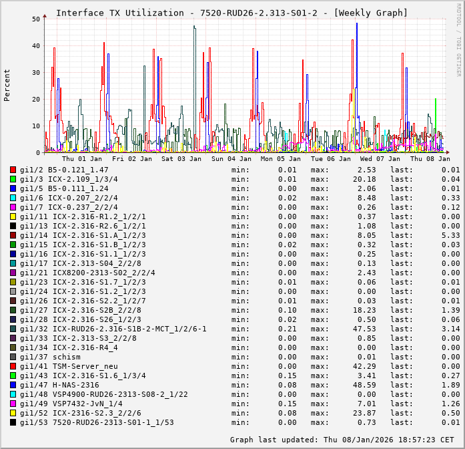Select legend entry gi1/27 ICX-2.316-S2B_2/2/8
The width and height of the screenshot is (465, 449).
click(80, 310)
